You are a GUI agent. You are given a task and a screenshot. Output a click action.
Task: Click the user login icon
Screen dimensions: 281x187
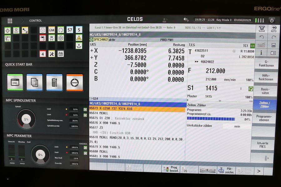click(165, 20)
